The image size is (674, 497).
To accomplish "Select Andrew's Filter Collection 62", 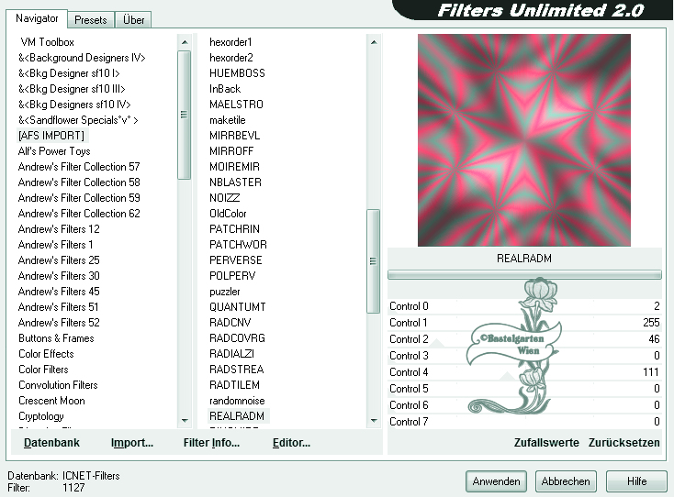I will pyautogui.click(x=79, y=214).
